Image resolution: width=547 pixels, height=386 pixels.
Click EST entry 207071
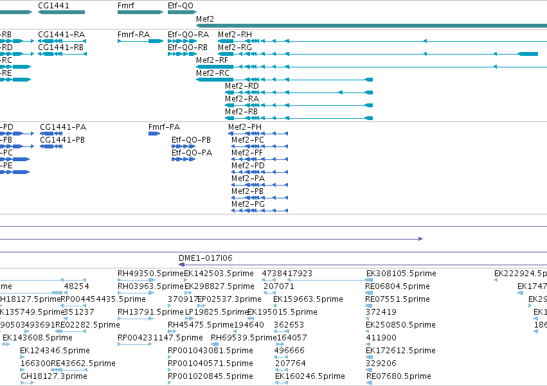coord(279,286)
